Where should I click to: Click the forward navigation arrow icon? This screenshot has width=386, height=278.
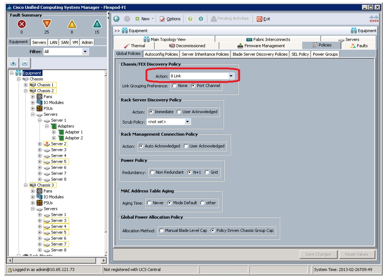tap(127, 19)
